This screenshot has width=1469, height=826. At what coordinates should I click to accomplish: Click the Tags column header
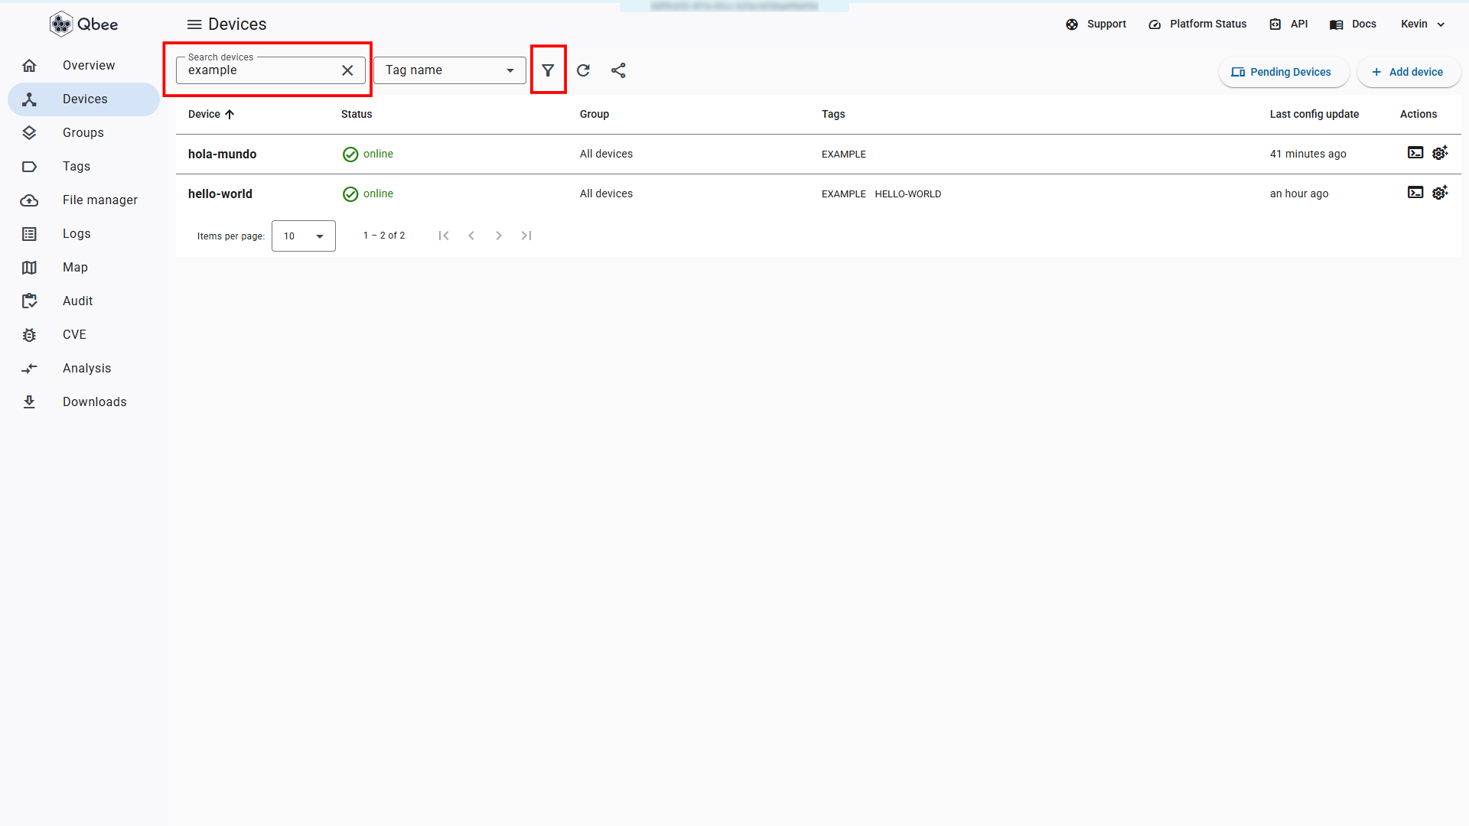833,115
